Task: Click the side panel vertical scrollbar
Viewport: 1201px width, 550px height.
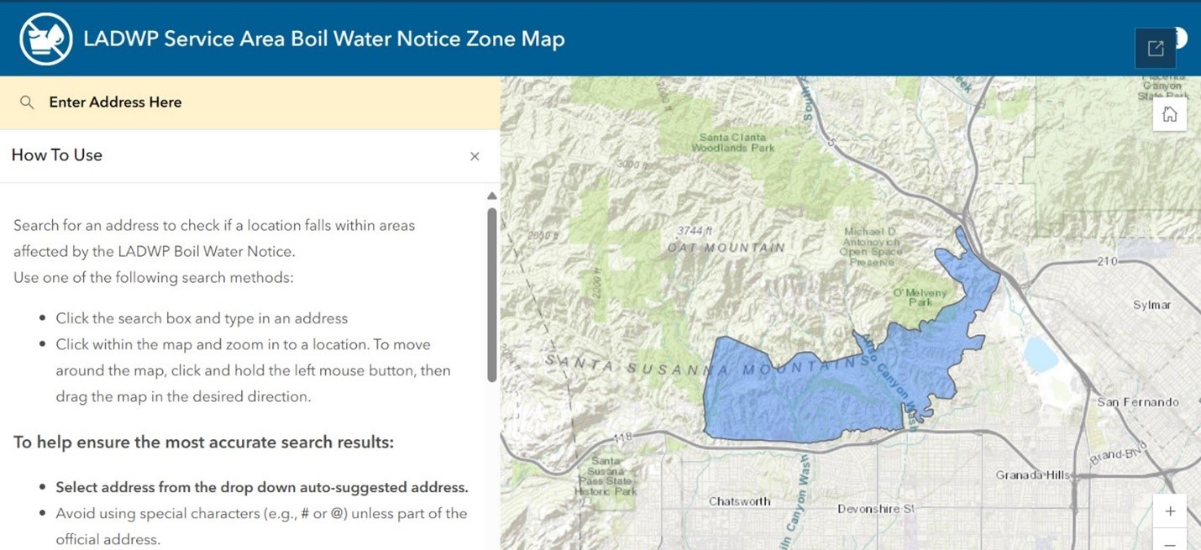Action: click(492, 295)
